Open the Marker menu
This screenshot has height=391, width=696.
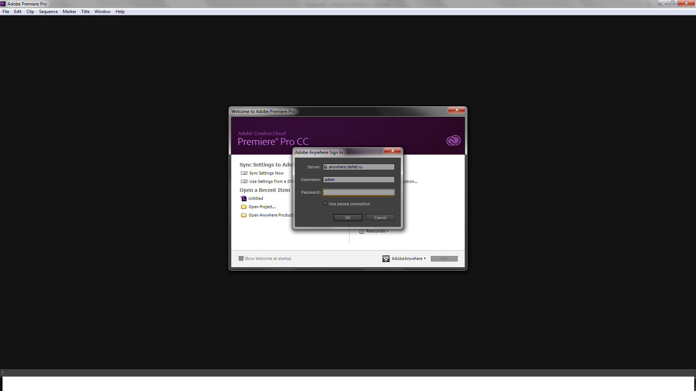click(x=69, y=12)
